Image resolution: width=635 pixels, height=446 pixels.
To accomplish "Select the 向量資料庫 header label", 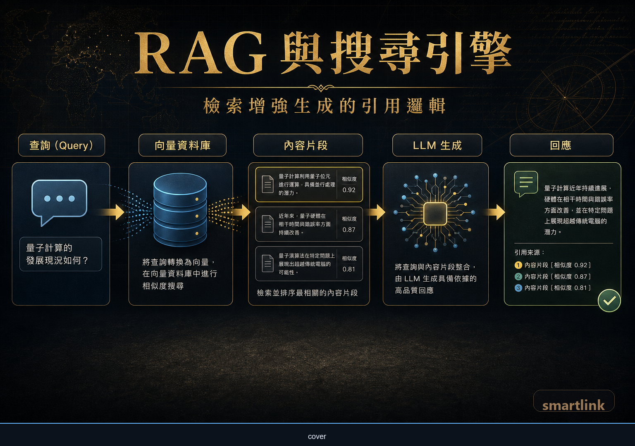I will tap(182, 145).
